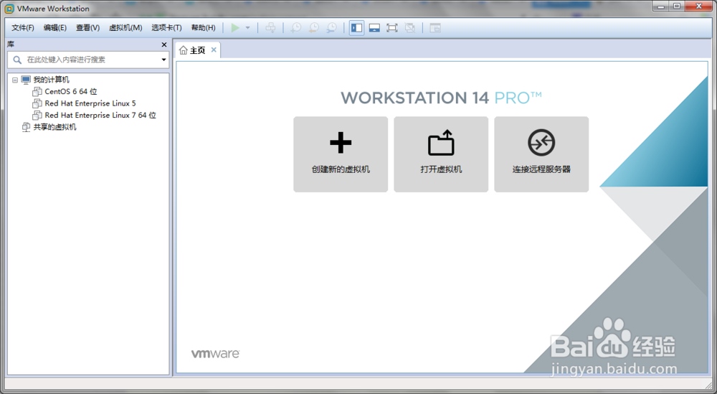Viewport: 717px width, 394px height.
Task: Maximize the VMware Workstation window
Action: [x=677, y=6]
